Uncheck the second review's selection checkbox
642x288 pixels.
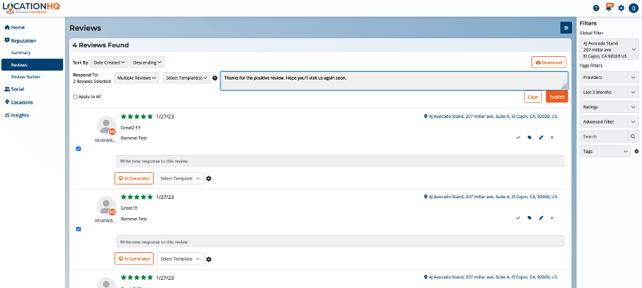pos(78,229)
